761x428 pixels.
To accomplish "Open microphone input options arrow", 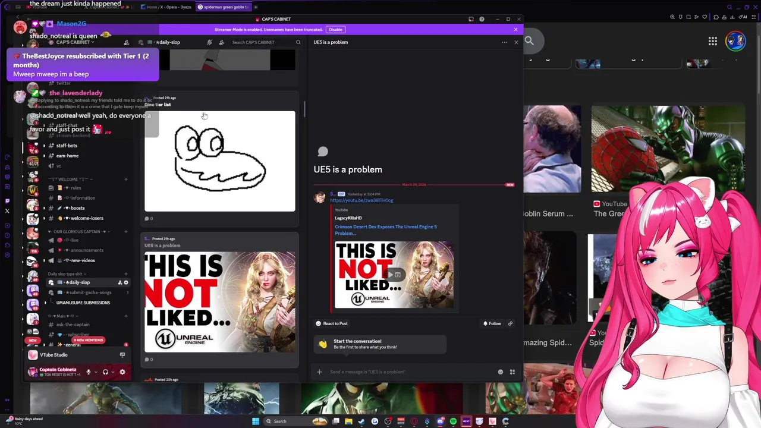I will click(96, 372).
